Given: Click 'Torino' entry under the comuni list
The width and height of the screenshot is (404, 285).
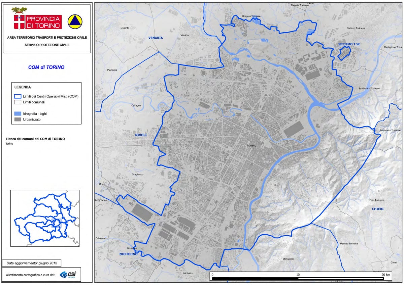Looking at the screenshot, I should coord(9,144).
